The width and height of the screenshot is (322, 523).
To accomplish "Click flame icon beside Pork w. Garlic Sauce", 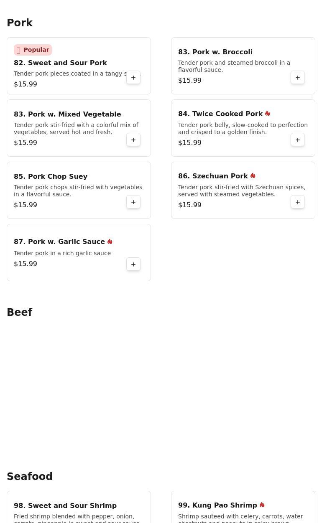I will coord(110,241).
